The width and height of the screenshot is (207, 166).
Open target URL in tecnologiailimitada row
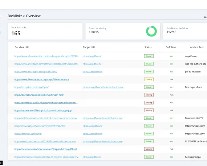[92, 157]
